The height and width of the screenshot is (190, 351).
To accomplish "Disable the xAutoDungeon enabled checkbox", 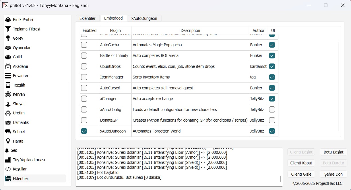I will coord(84,131).
